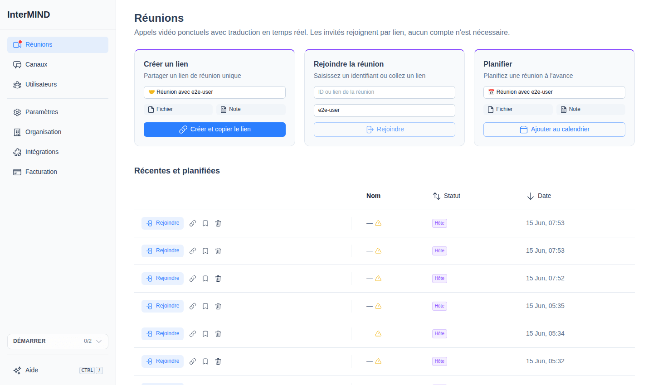Open Canaux in the sidebar

pyautogui.click(x=58, y=65)
